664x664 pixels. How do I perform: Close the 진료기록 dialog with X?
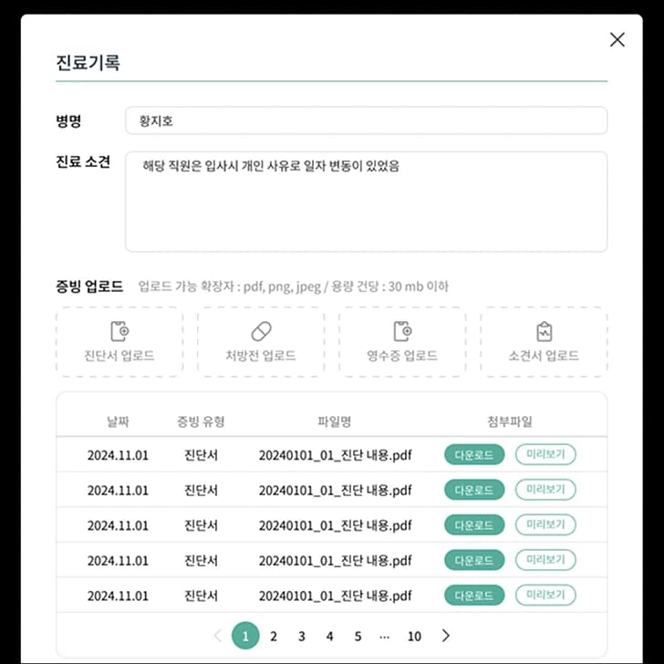(617, 40)
